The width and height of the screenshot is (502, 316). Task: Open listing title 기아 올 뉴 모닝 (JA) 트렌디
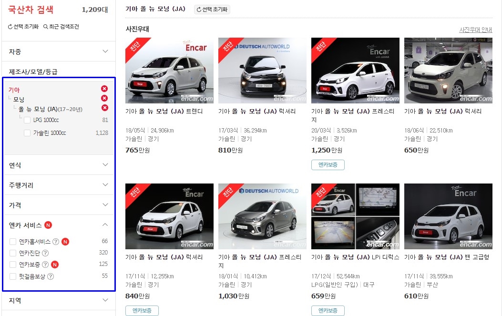(x=164, y=112)
